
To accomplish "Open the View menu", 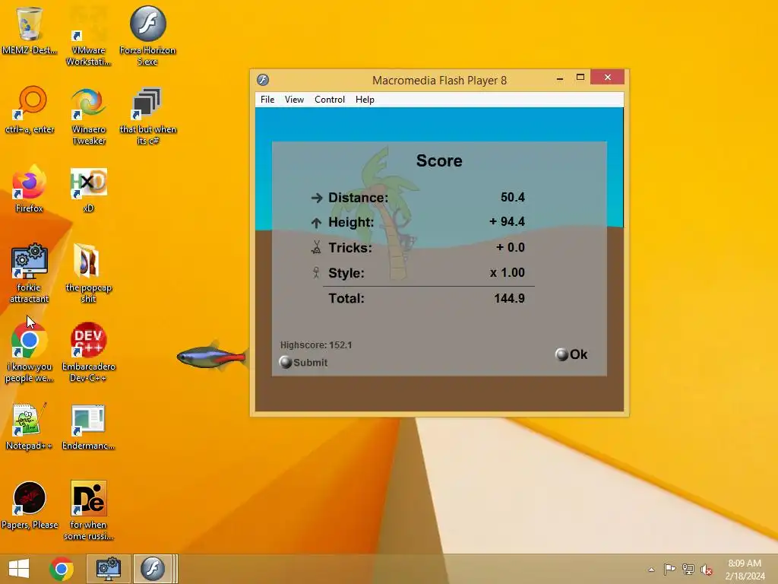I will [x=294, y=100].
